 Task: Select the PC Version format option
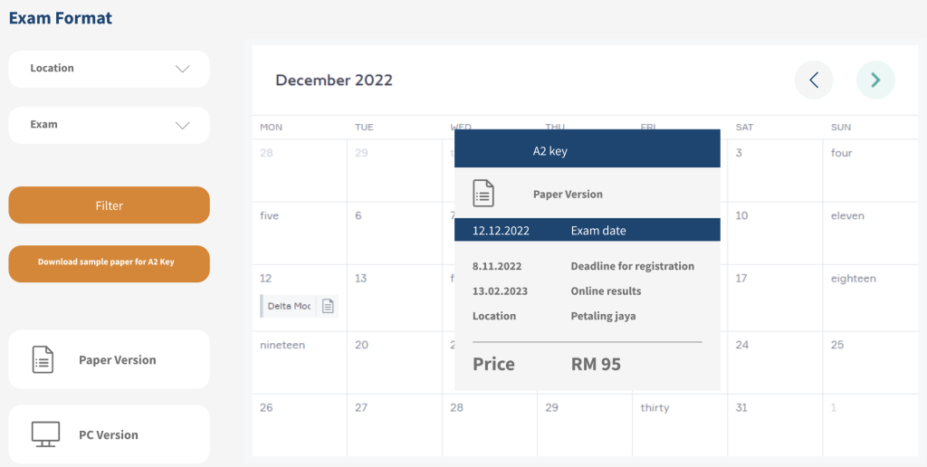tap(109, 434)
